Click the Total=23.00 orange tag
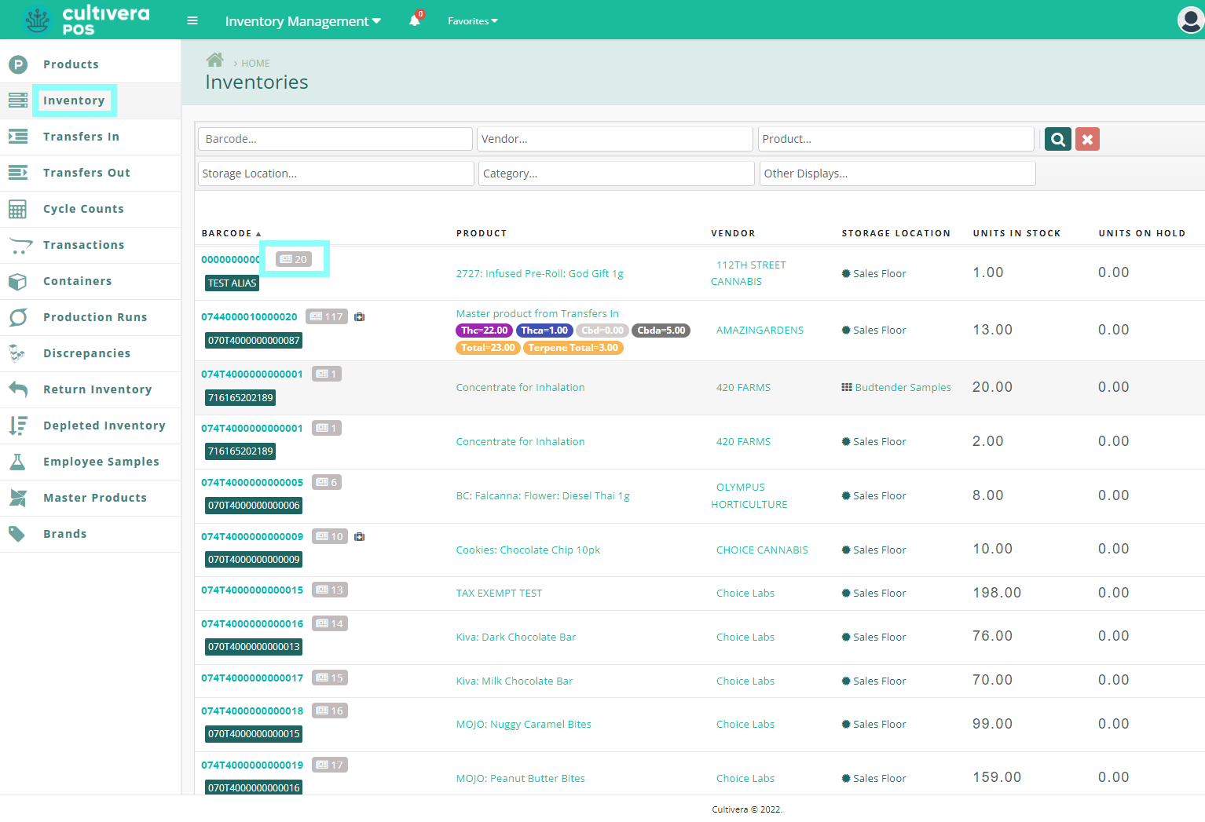This screenshot has height=822, width=1205. (x=488, y=348)
